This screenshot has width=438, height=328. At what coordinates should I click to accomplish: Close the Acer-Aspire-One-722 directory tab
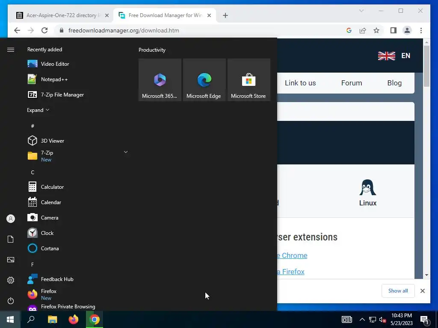click(x=107, y=15)
